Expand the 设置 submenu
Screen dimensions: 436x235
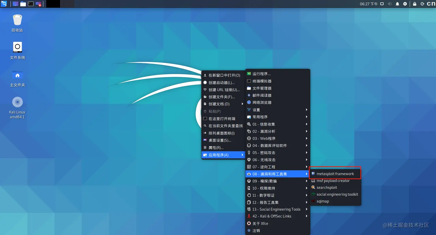pyautogui.click(x=278, y=110)
